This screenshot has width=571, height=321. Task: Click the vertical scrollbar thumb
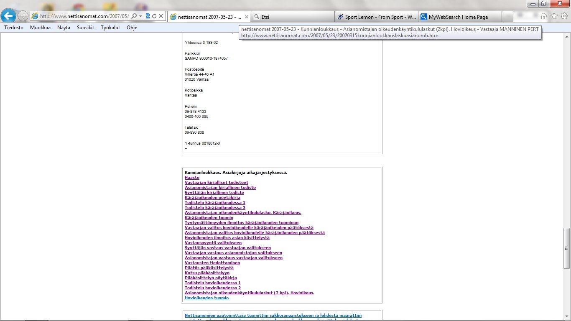[566, 248]
